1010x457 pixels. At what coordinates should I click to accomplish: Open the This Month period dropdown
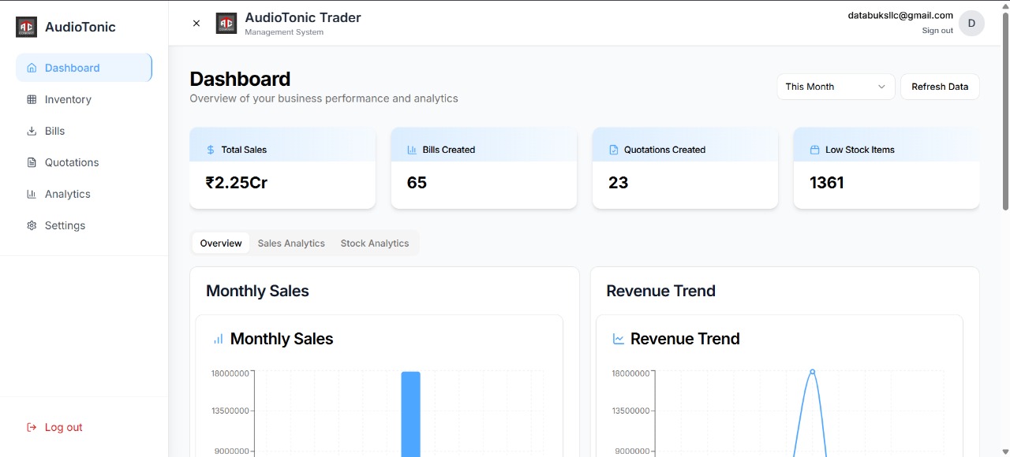click(x=835, y=87)
